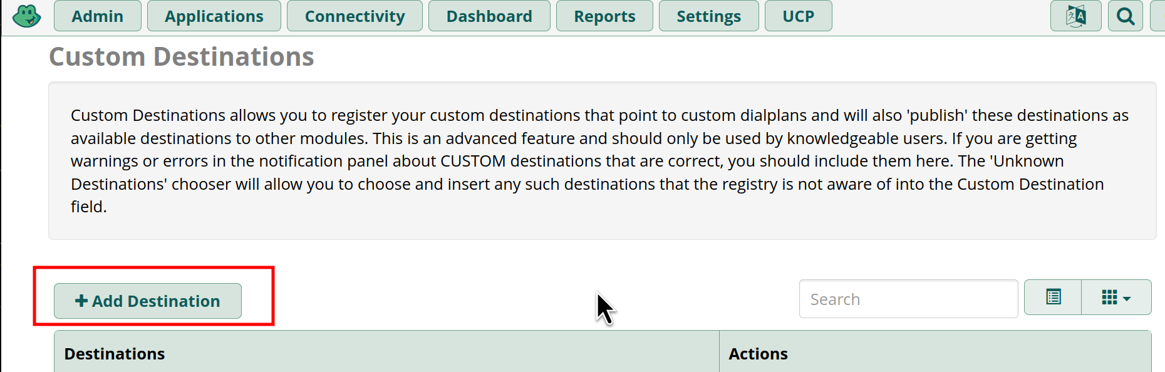This screenshot has height=372, width=1165.
Task: Open the Reports menu
Action: [604, 16]
